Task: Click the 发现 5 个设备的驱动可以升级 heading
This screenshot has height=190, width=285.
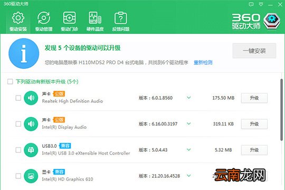Action: point(83,48)
